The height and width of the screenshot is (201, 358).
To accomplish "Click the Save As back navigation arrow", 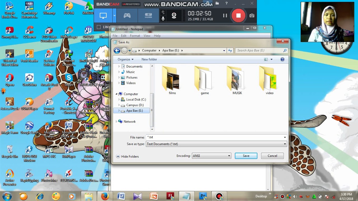I will pyautogui.click(x=117, y=51).
